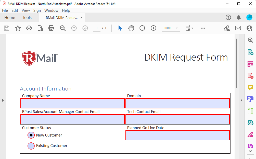Toggle the star favorite icon in the toolbar
The image size is (256, 159).
pyautogui.click(x=18, y=28)
